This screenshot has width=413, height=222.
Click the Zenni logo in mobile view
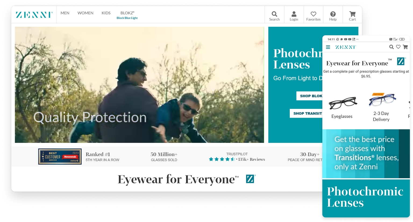pos(346,47)
